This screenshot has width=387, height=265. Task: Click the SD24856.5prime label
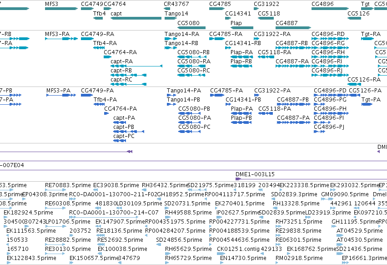179,240
